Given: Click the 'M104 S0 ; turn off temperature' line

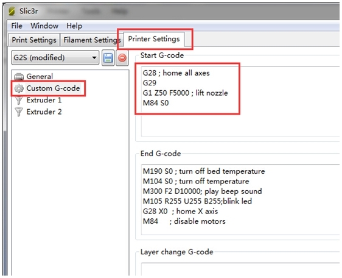Looking at the screenshot, I should [196, 182].
